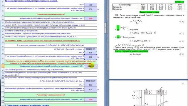Click the 'Прямоугольные сечения' green heading in the PDF
The width and height of the screenshot is (188, 106).
click(149, 12)
